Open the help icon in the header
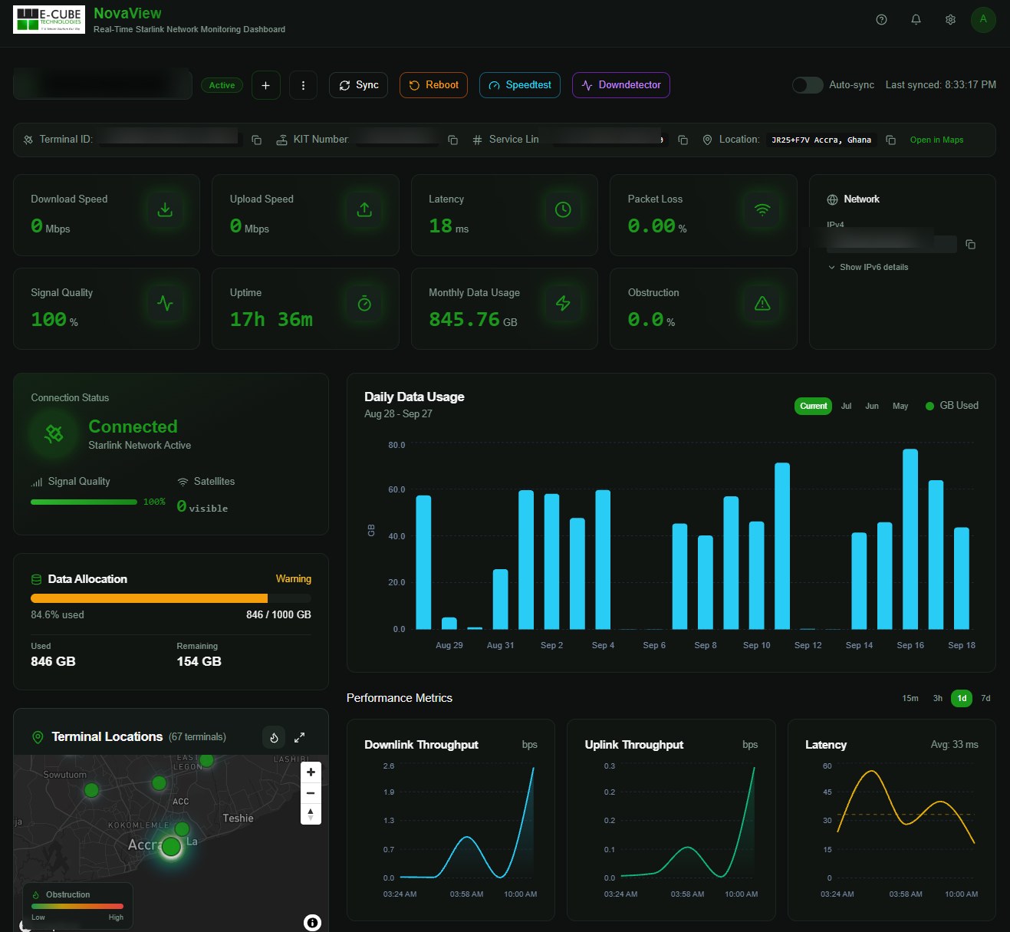Screen dimensions: 1010x932 [x=881, y=20]
